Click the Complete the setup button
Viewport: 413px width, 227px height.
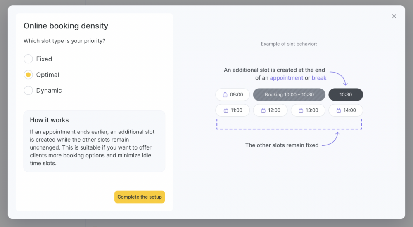tap(140, 197)
